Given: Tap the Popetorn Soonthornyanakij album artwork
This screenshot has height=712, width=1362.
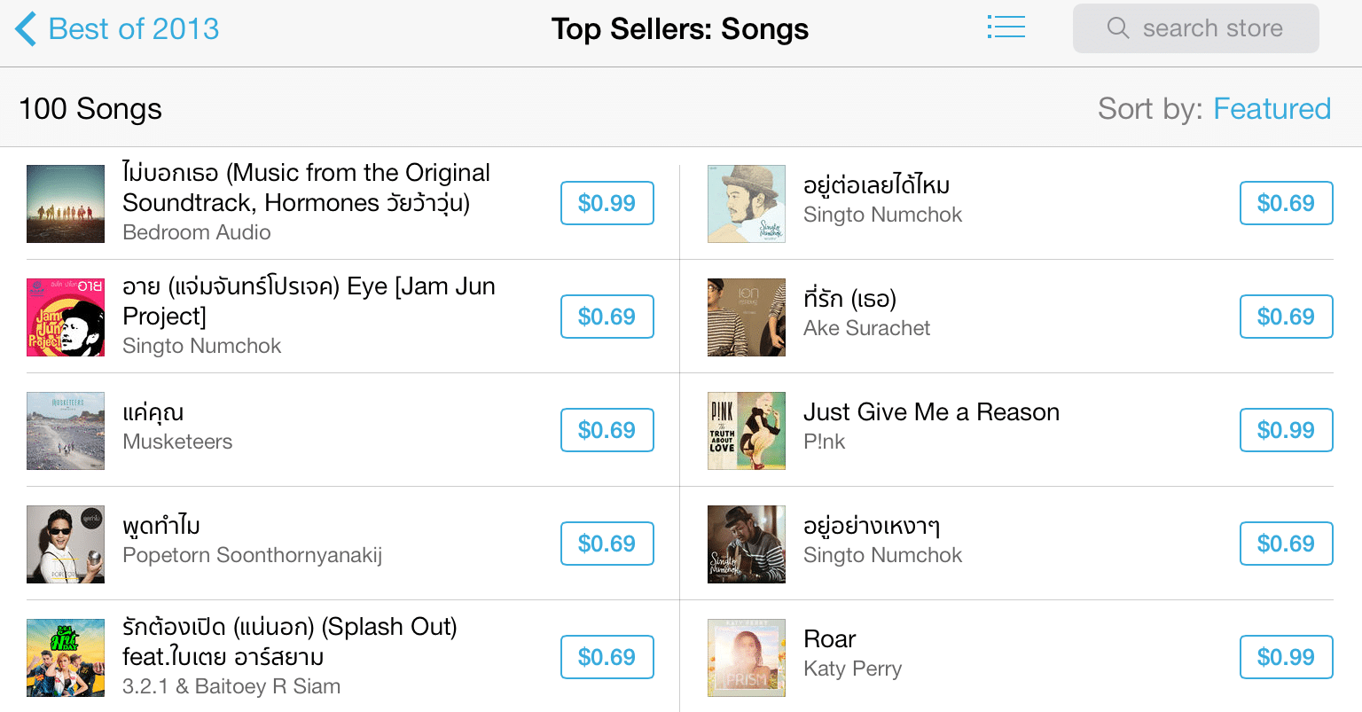Looking at the screenshot, I should click(x=66, y=544).
